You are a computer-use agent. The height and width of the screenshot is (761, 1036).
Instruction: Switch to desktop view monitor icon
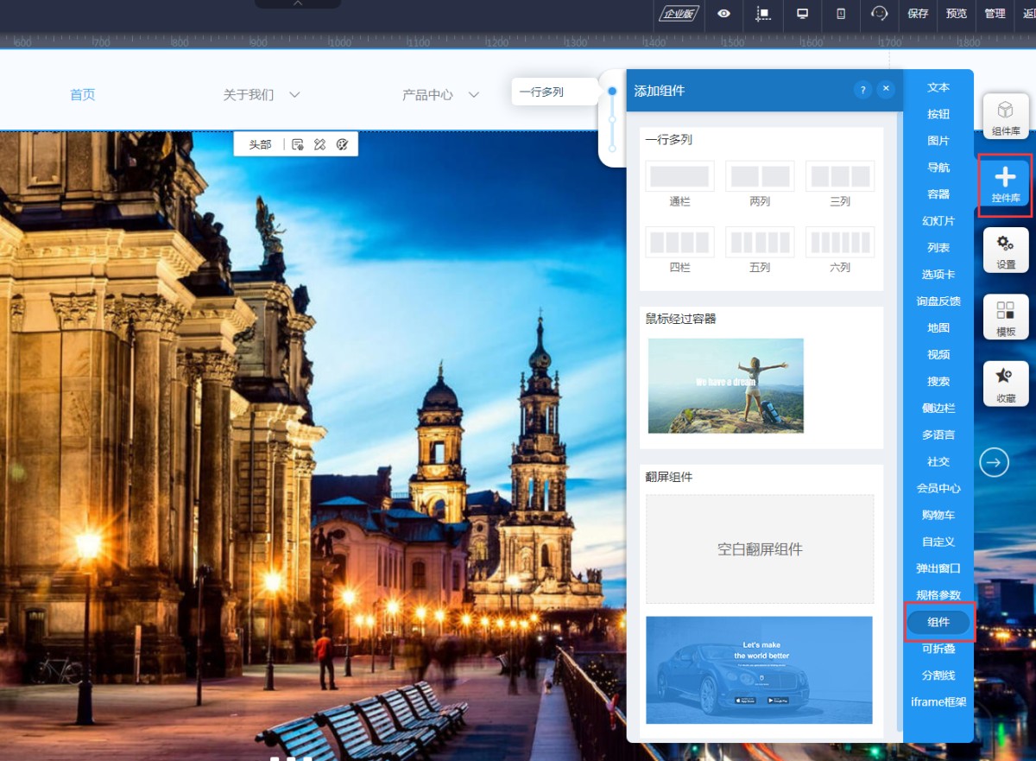click(802, 14)
